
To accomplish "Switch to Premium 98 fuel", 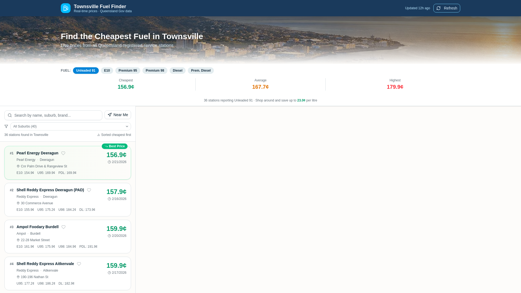I will (x=155, y=71).
